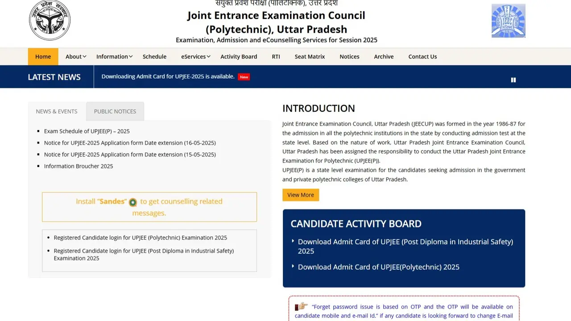571x321 pixels.
Task: Click the New badge beside admit card news
Action: tap(244, 77)
